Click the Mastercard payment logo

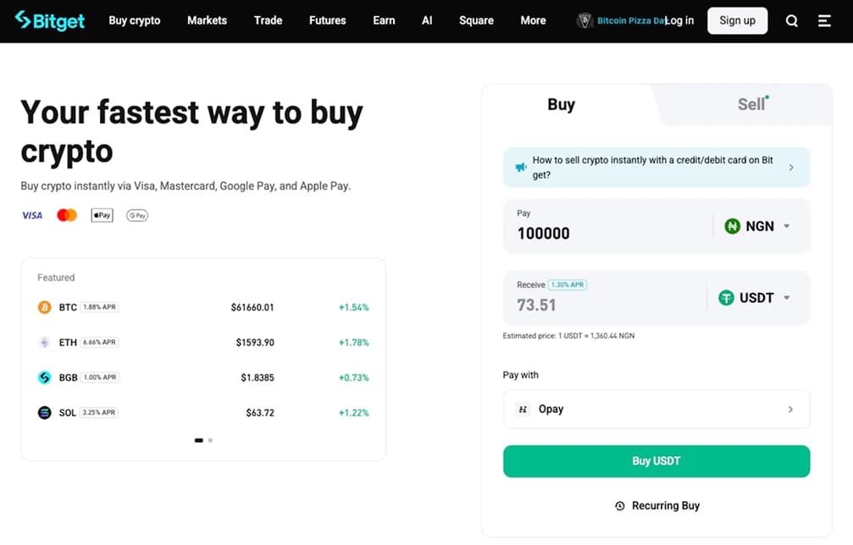click(67, 215)
